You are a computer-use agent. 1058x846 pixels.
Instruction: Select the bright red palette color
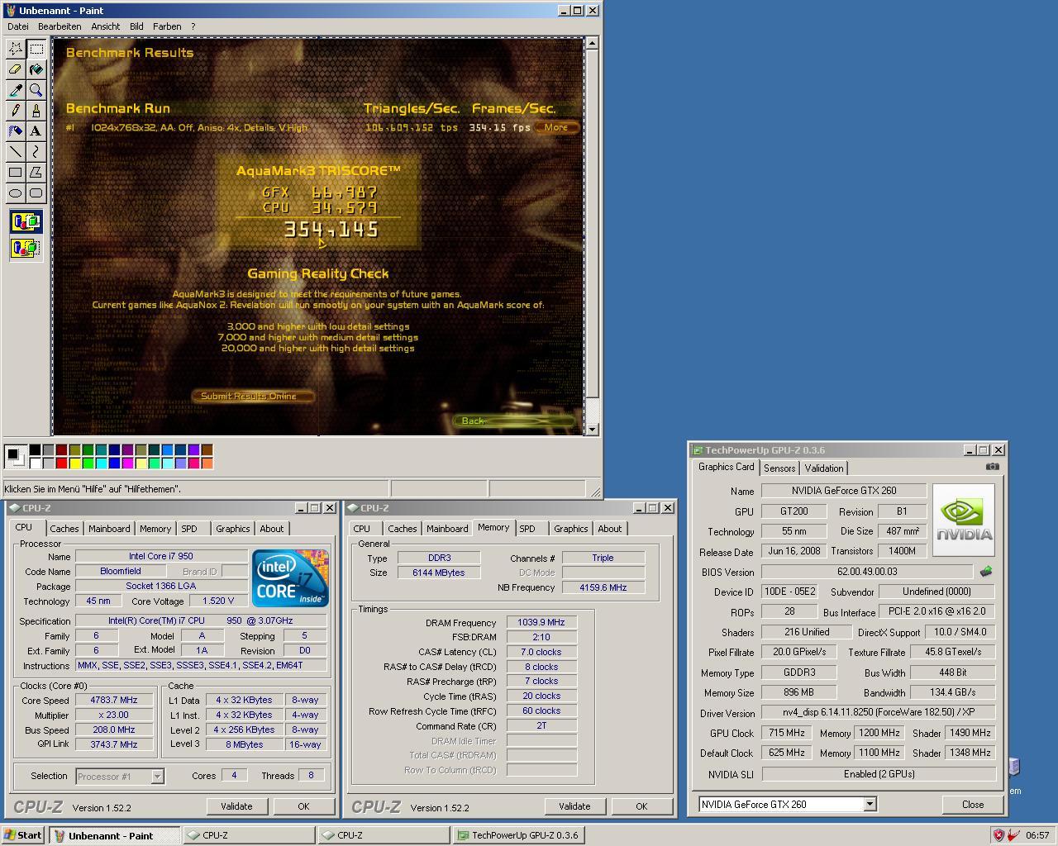(x=62, y=463)
